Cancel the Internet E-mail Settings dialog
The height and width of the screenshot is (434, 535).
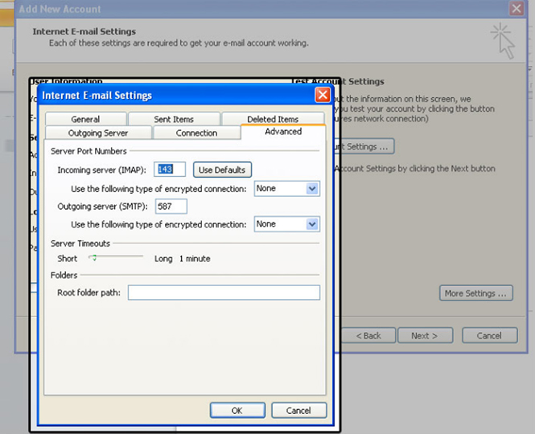(298, 410)
